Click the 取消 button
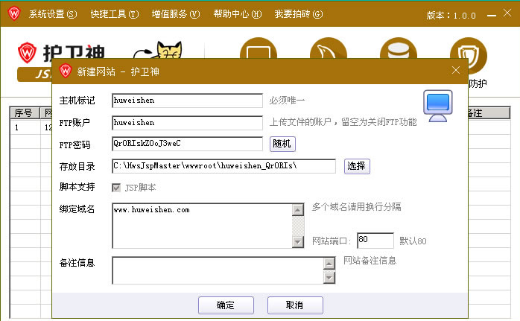This screenshot has width=520, height=321. pyautogui.click(x=295, y=305)
